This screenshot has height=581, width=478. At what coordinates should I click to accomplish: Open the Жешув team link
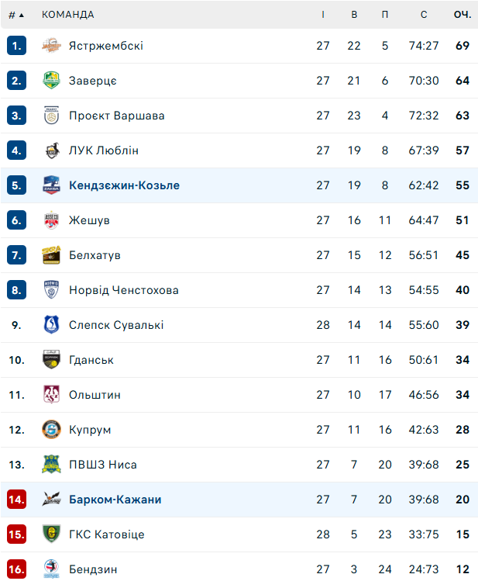(x=89, y=220)
